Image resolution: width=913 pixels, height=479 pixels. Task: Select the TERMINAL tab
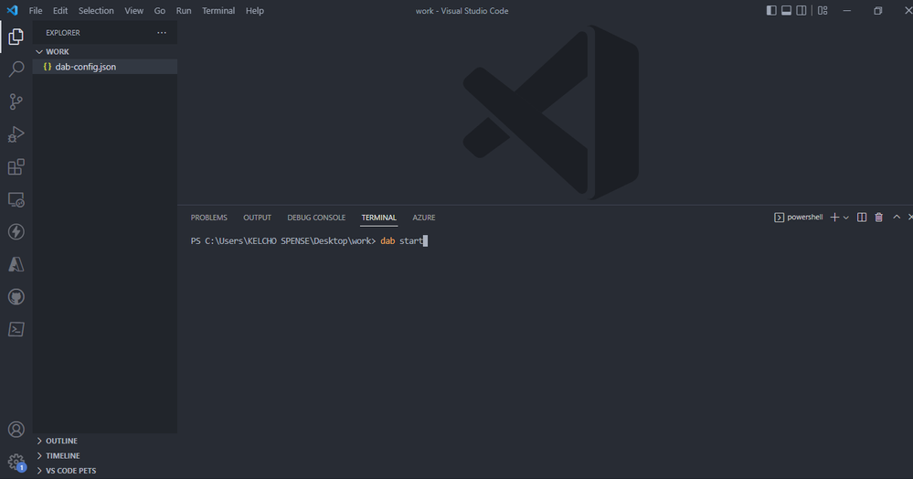pyautogui.click(x=379, y=218)
